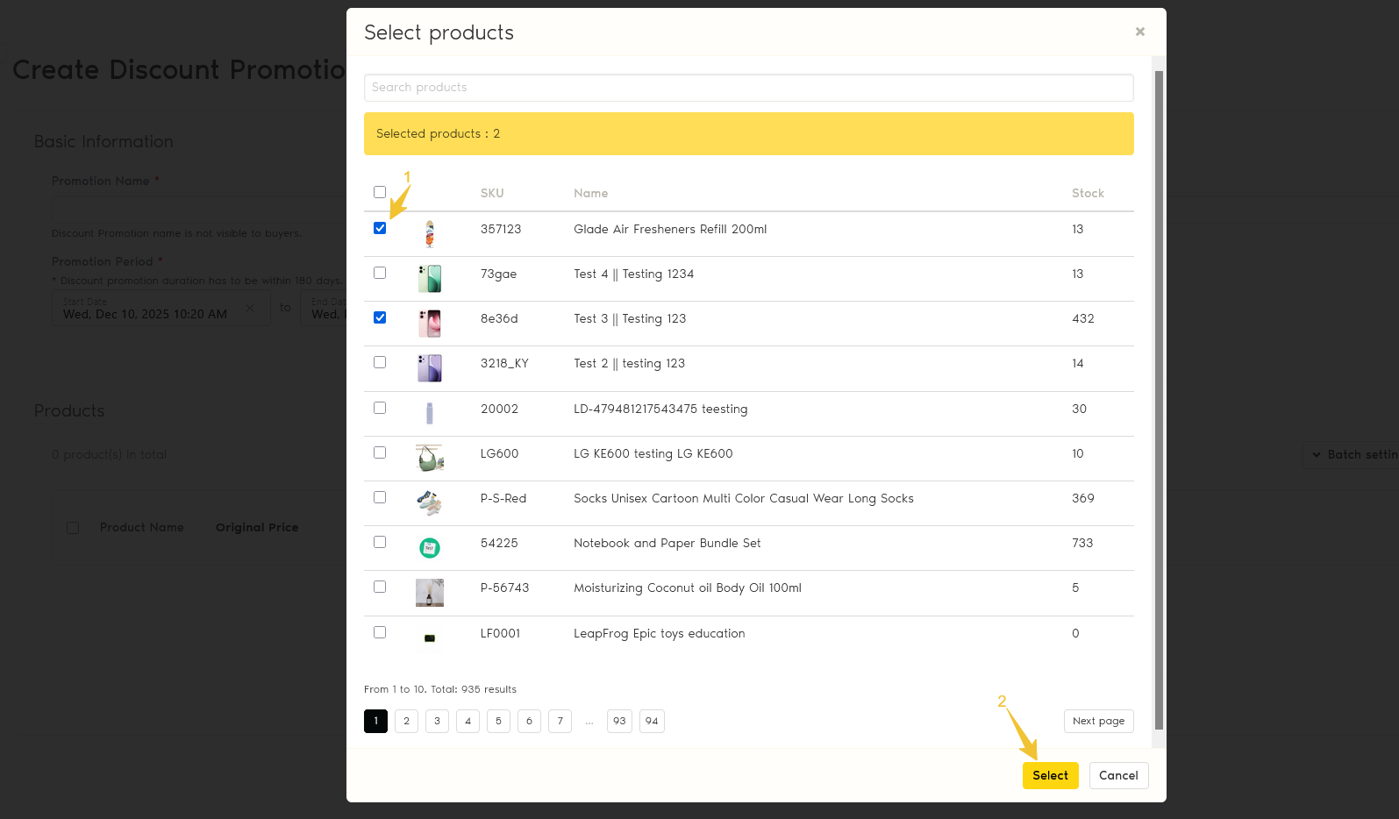Jump to page 94 of results
1399x819 pixels.
(652, 721)
